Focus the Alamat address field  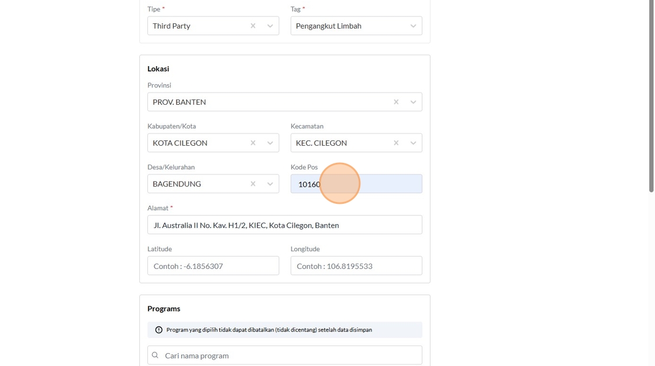pyautogui.click(x=285, y=225)
